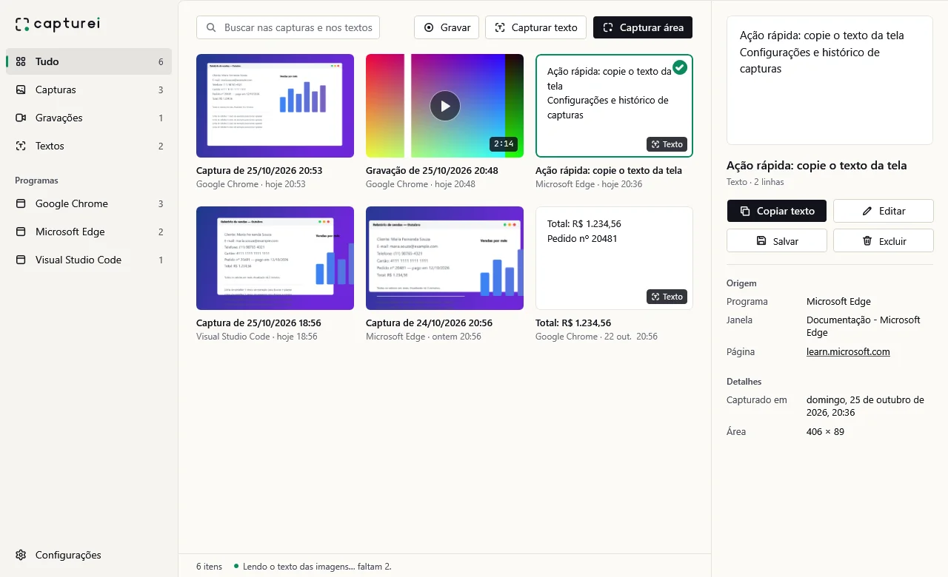The height and width of the screenshot is (577, 948).
Task: Click the Capturar texto toolbar button
Action: click(536, 27)
